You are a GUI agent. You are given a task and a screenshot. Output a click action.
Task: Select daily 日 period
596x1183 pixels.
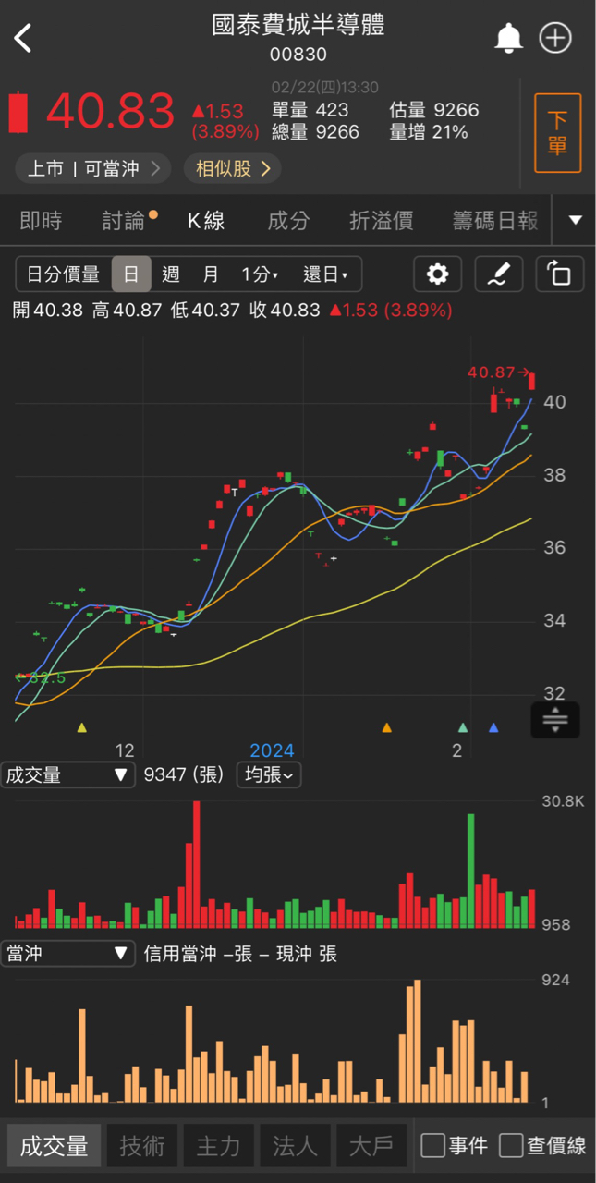[x=131, y=274]
